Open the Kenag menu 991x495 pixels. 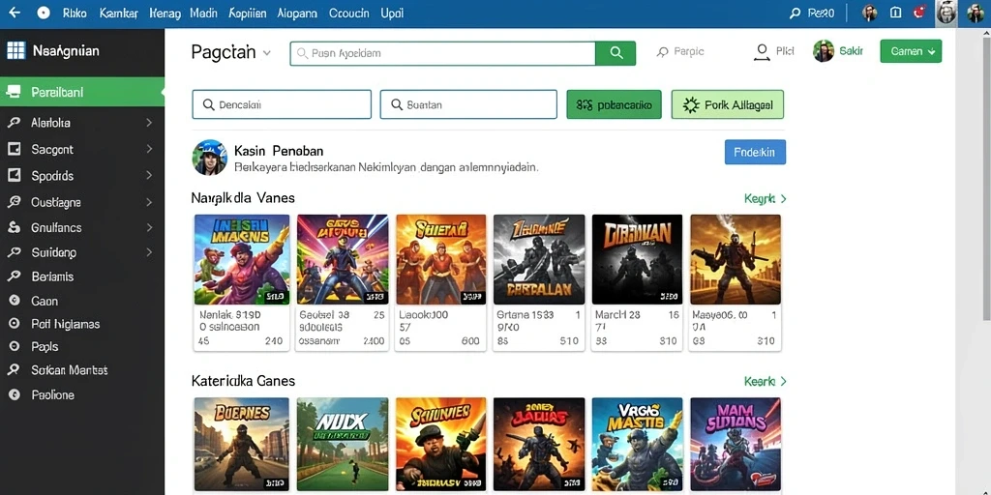(x=165, y=14)
